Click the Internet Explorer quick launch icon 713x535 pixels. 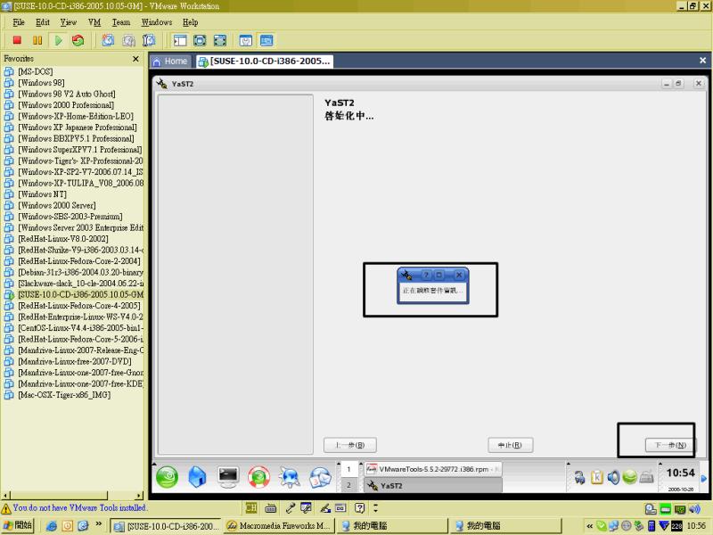(52, 526)
